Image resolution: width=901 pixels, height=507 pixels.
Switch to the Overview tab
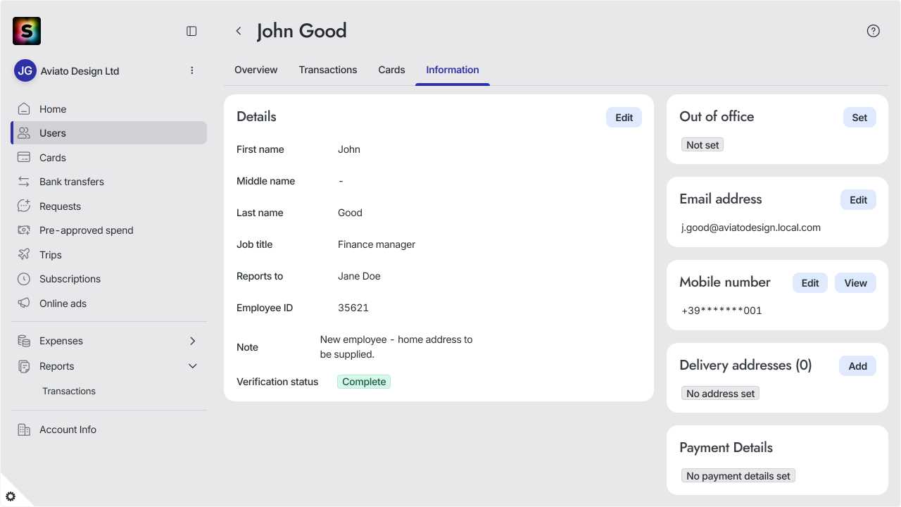point(256,70)
